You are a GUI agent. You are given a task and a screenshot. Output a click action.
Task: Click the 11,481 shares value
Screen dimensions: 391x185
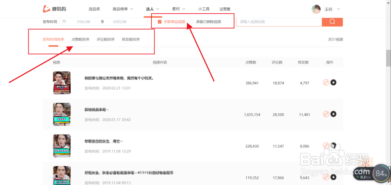click(305, 115)
